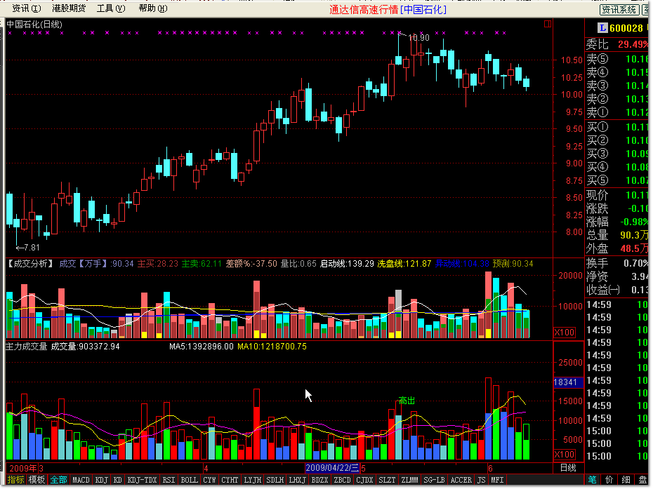The width and height of the screenshot is (653, 489).
Task: Click the 换手 turnover row
Action: pyautogui.click(x=617, y=263)
